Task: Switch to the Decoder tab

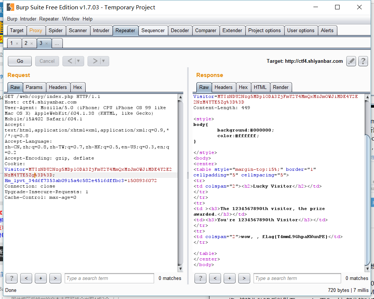Action: [180, 31]
